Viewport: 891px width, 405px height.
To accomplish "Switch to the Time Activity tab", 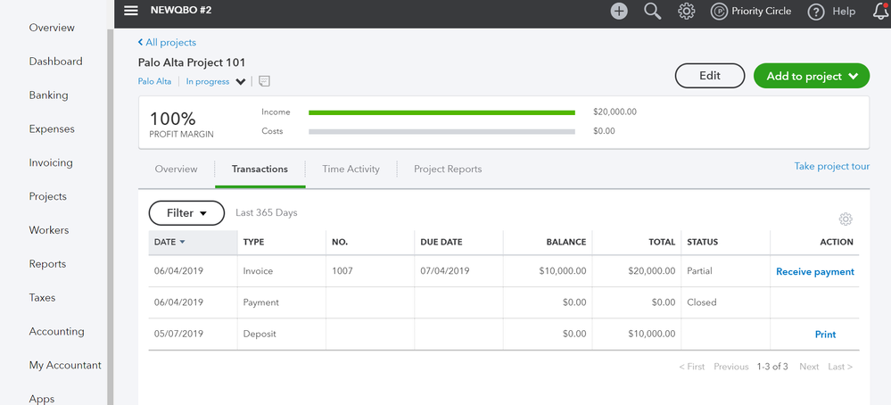I will point(351,169).
